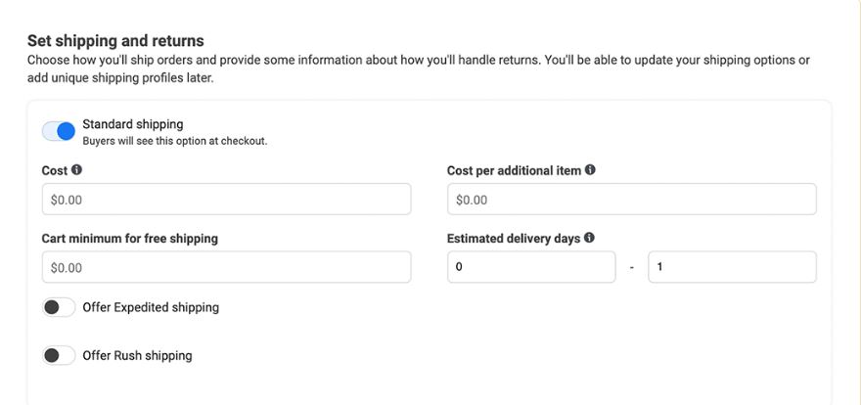Focus the Cost input field
The image size is (861, 405).
[226, 200]
